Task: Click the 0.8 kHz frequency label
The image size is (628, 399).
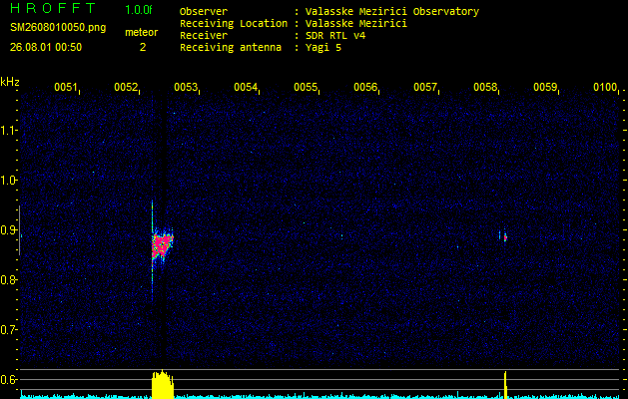Action: [8, 279]
